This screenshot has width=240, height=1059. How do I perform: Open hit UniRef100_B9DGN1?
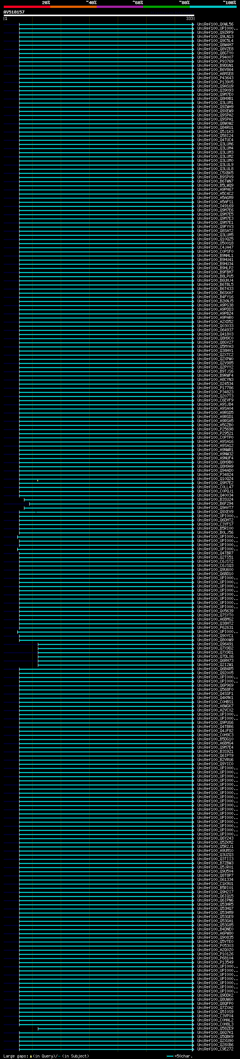pyautogui.click(x=215, y=65)
